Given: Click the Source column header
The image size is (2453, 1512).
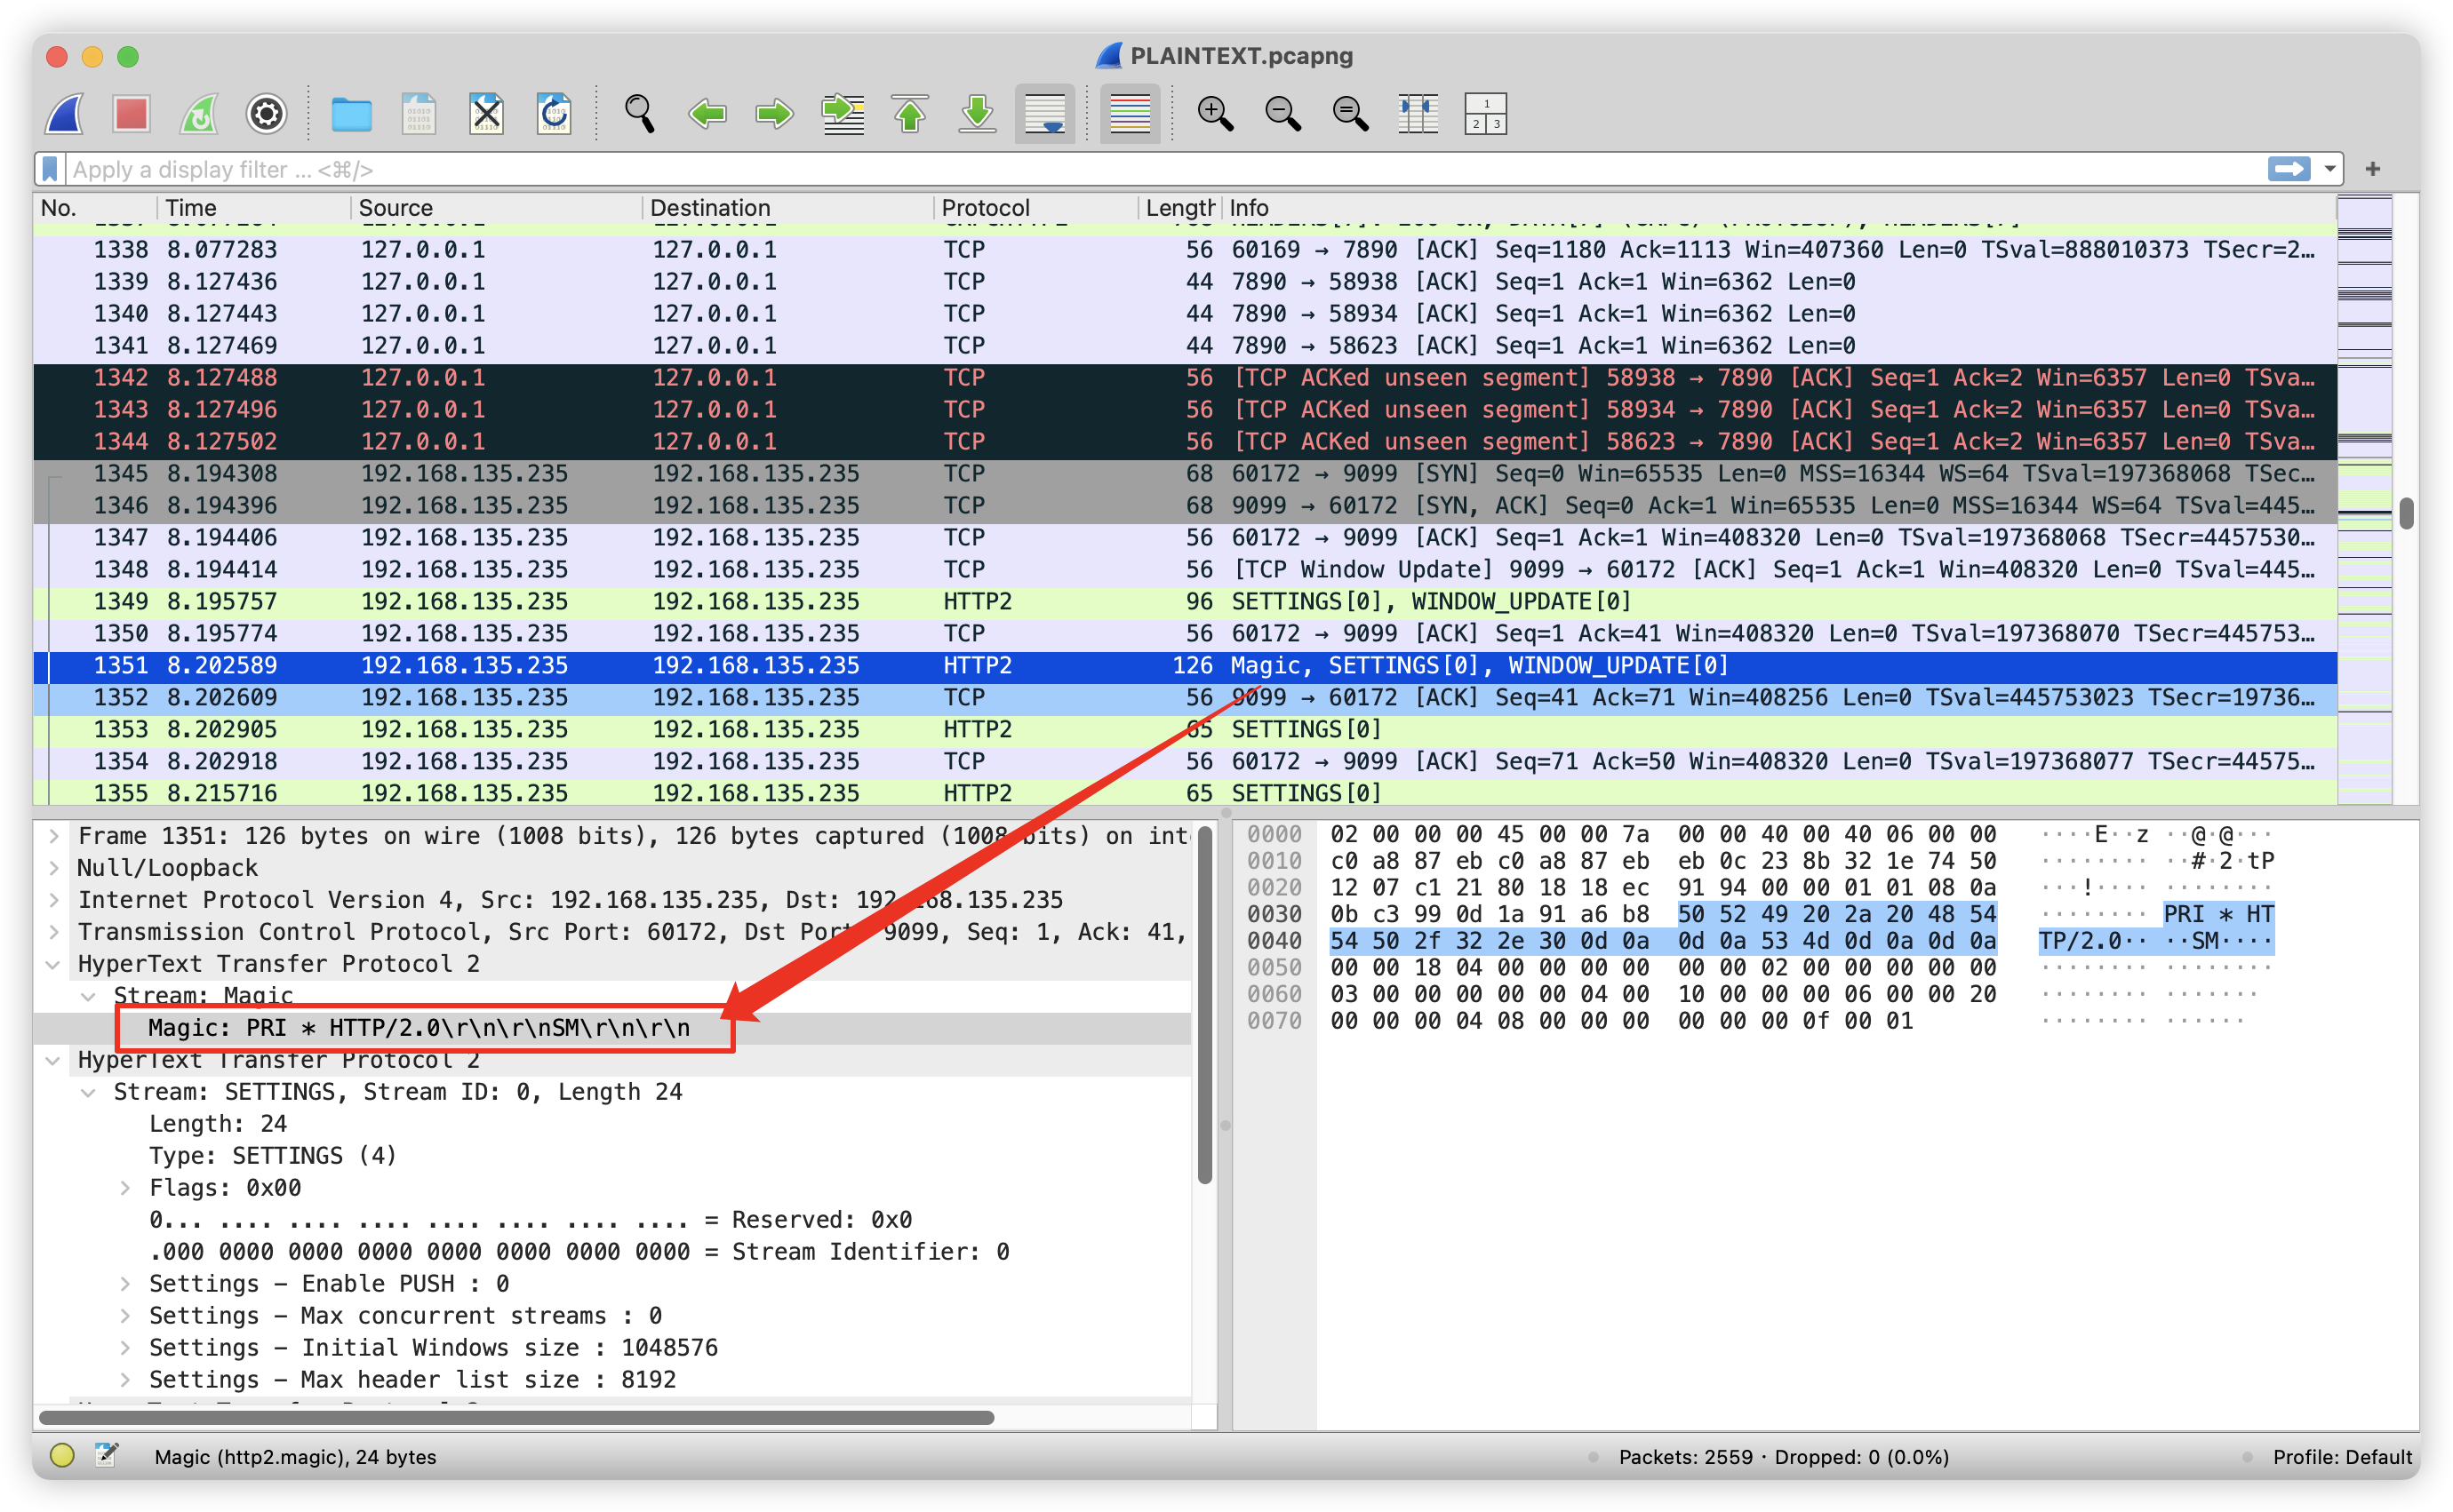Looking at the screenshot, I should 396,208.
